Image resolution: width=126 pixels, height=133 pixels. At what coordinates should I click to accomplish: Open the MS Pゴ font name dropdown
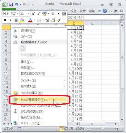[18, 14]
